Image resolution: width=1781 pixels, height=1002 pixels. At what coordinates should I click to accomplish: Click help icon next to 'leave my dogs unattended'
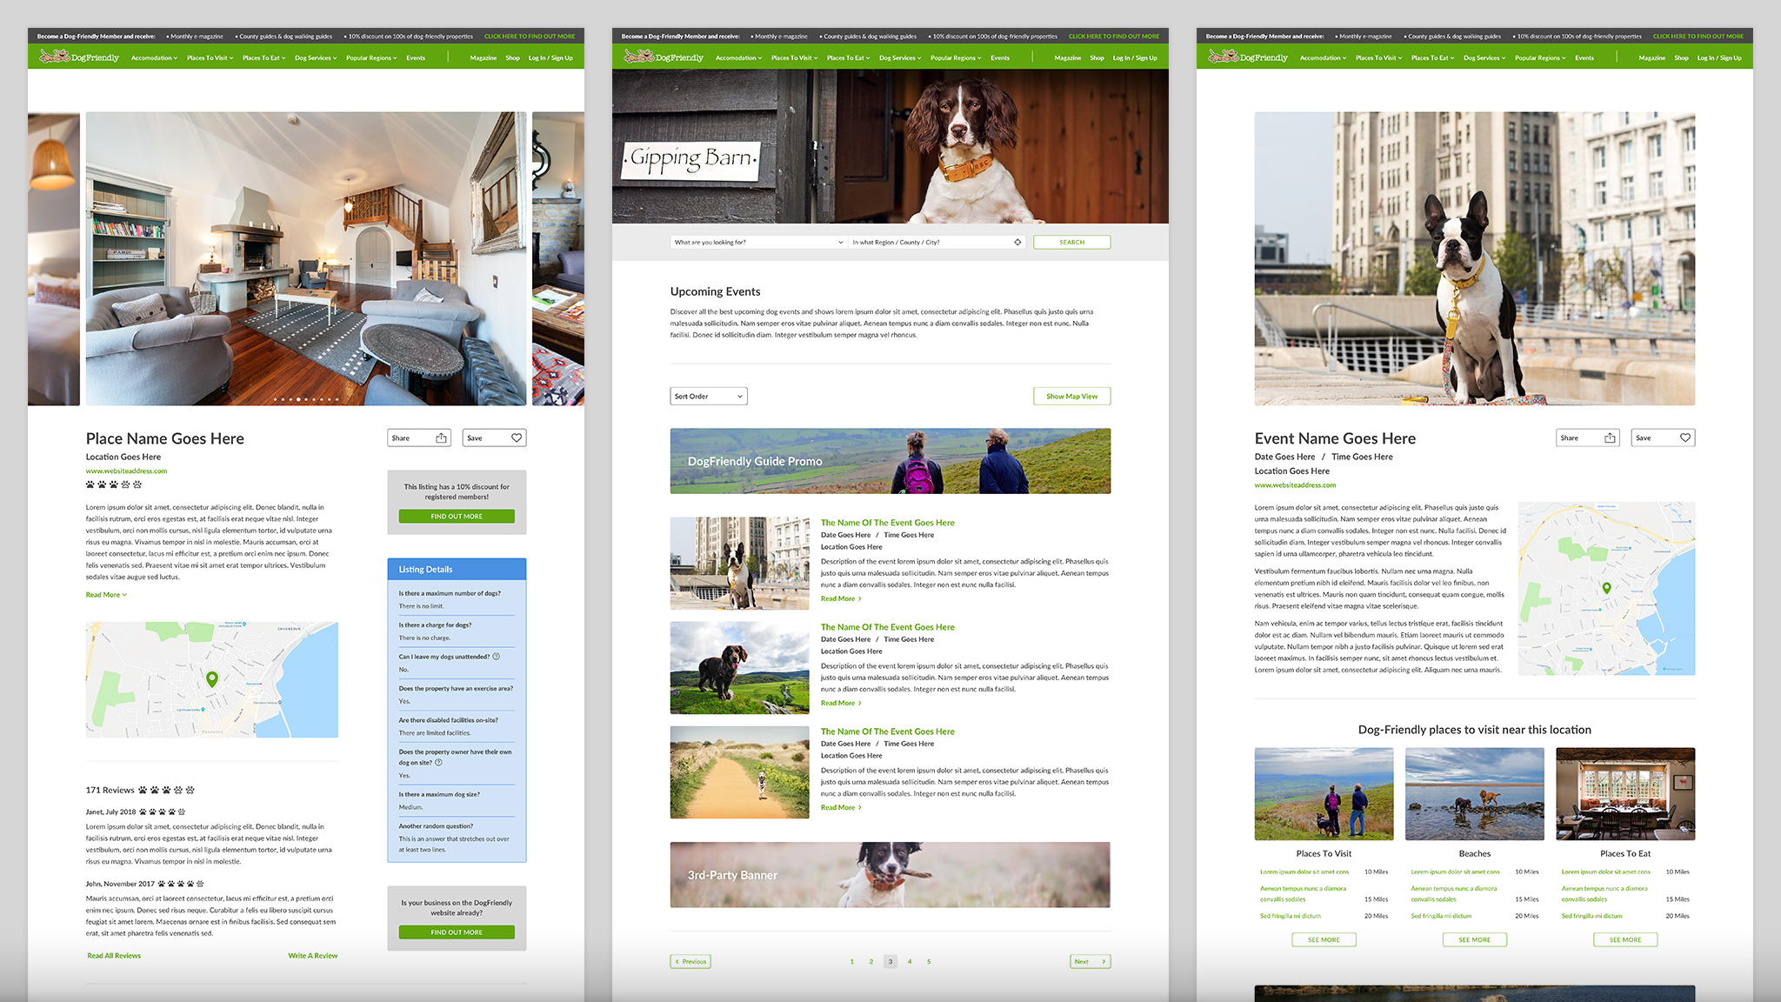(x=497, y=657)
